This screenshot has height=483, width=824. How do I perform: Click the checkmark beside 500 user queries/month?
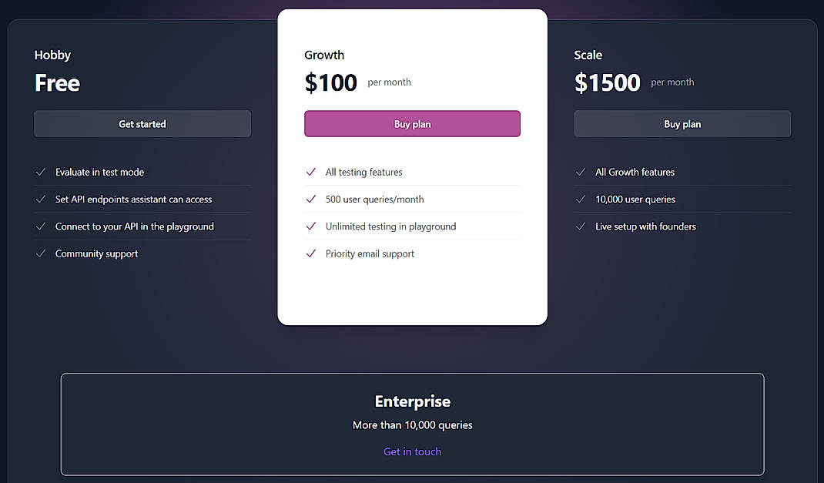click(x=310, y=199)
